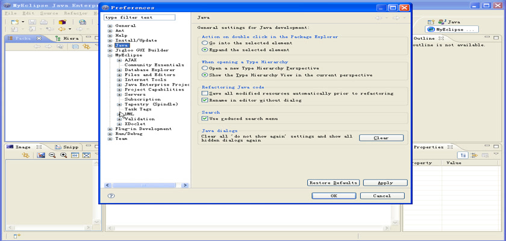Switch to the Java perspective
This screenshot has height=241, width=506.
pos(449,22)
